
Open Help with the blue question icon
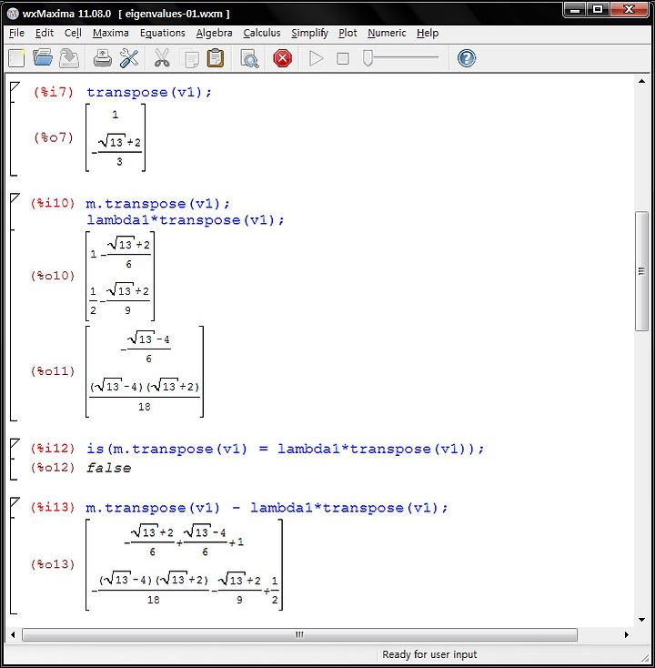(467, 58)
